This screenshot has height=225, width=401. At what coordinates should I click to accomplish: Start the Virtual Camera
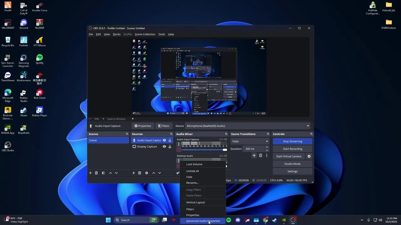pyautogui.click(x=289, y=156)
